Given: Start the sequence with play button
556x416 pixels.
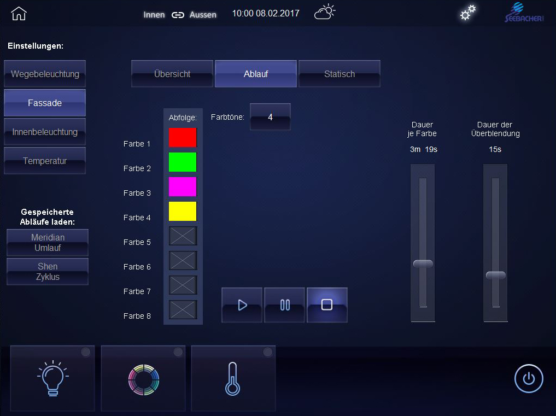Looking at the screenshot, I should coord(242,305).
